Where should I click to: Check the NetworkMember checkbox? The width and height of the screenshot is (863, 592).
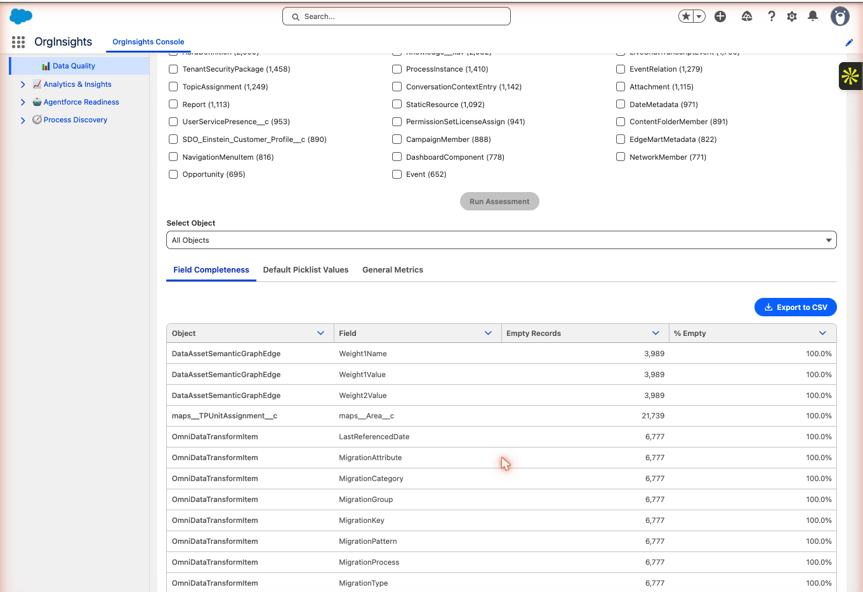(x=621, y=157)
